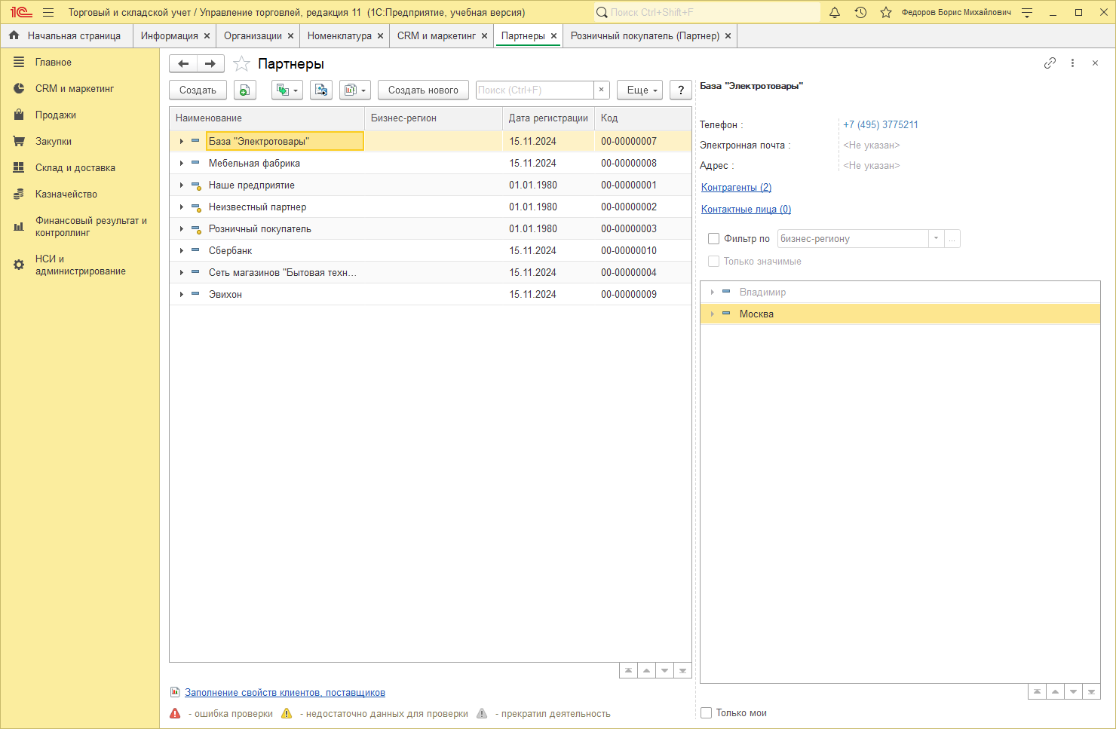This screenshot has width=1116, height=729.
Task: Open history clock icon
Action: tap(860, 12)
